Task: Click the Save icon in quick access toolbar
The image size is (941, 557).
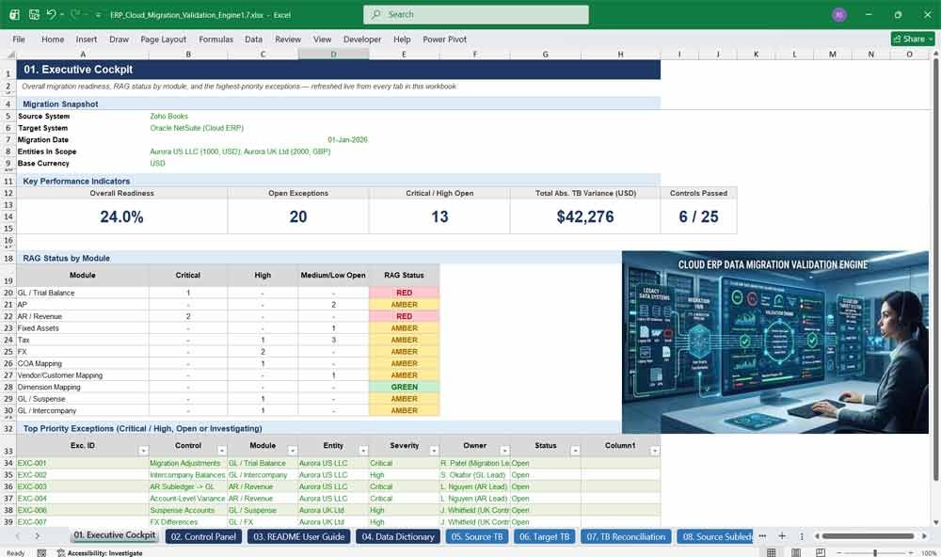Action: [34, 14]
